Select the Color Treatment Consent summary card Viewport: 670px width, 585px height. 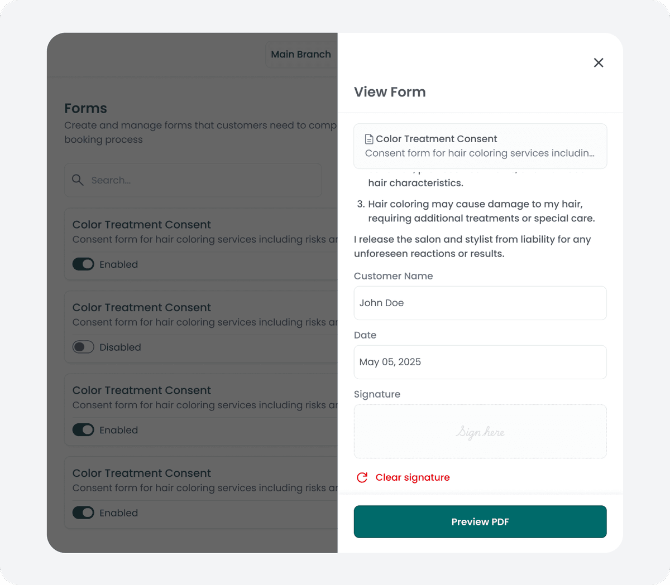tap(480, 146)
